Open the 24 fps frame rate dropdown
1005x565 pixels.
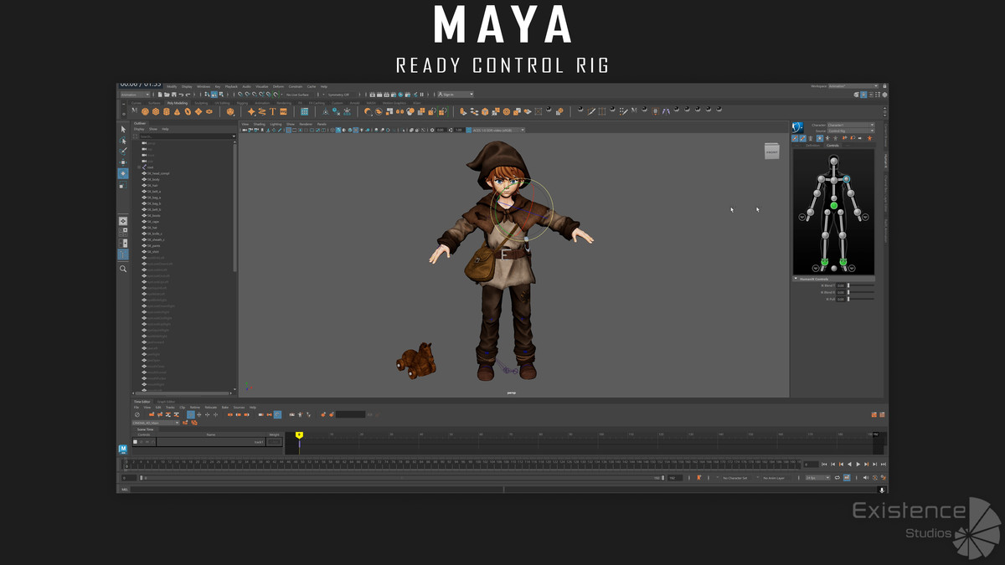pyautogui.click(x=817, y=478)
